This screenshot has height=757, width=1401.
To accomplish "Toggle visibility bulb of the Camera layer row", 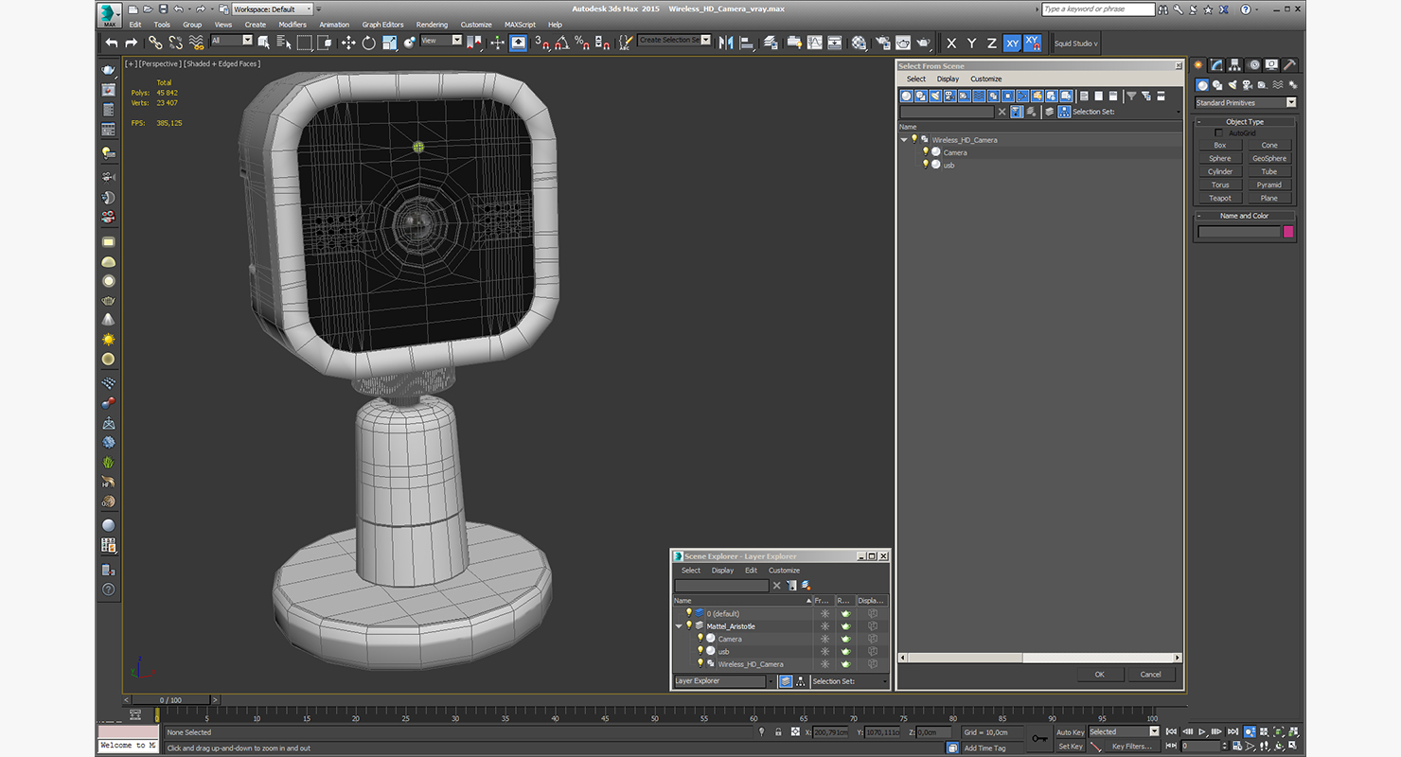I will tap(700, 639).
